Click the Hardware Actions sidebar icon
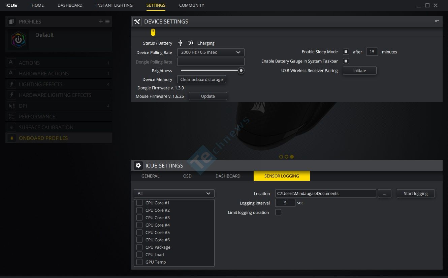Viewport: 448px width, 278px height. (x=11, y=73)
